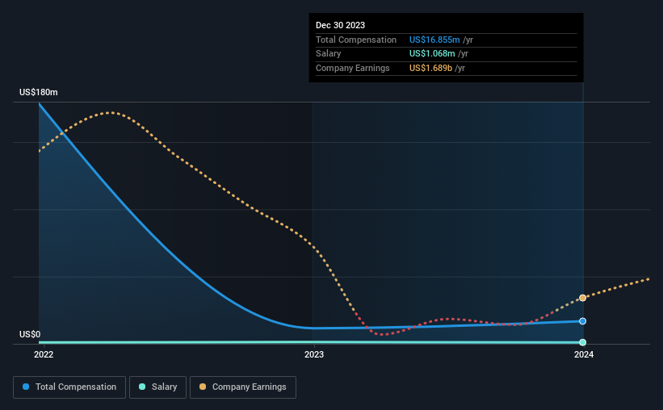Click the US$0 y-axis label
The width and height of the screenshot is (663, 410).
[x=30, y=334]
